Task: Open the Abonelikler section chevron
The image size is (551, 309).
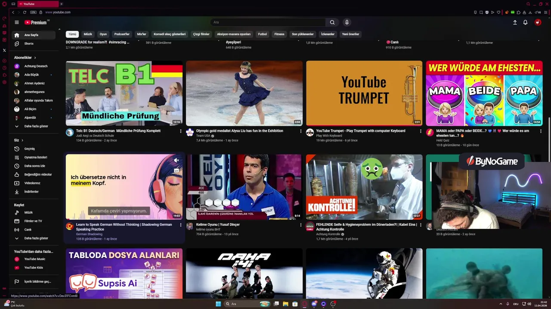Action: pyautogui.click(x=35, y=58)
